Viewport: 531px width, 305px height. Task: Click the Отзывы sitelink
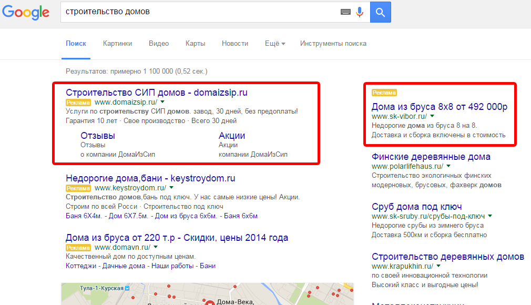coord(98,136)
